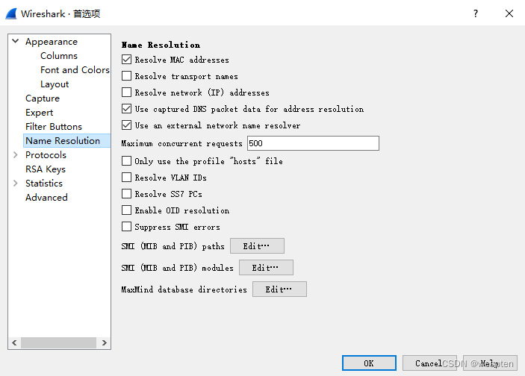The height and width of the screenshot is (376, 525).
Task: Select Name Resolution in the tree
Action: click(x=66, y=141)
